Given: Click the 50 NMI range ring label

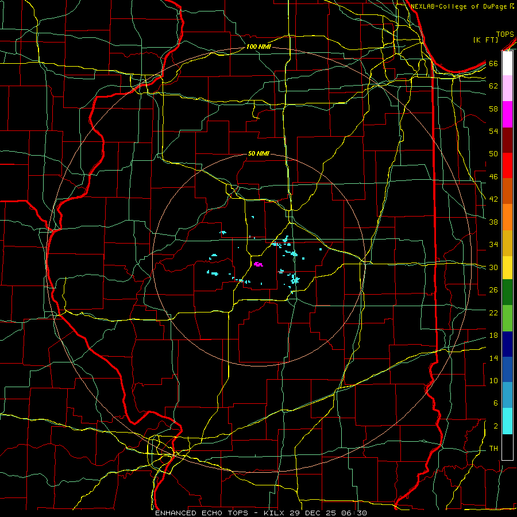Looking at the screenshot, I should point(258,153).
